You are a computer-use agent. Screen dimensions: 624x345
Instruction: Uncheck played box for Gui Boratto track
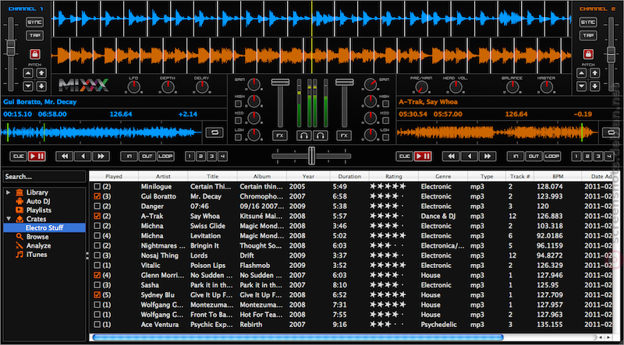pos(97,196)
